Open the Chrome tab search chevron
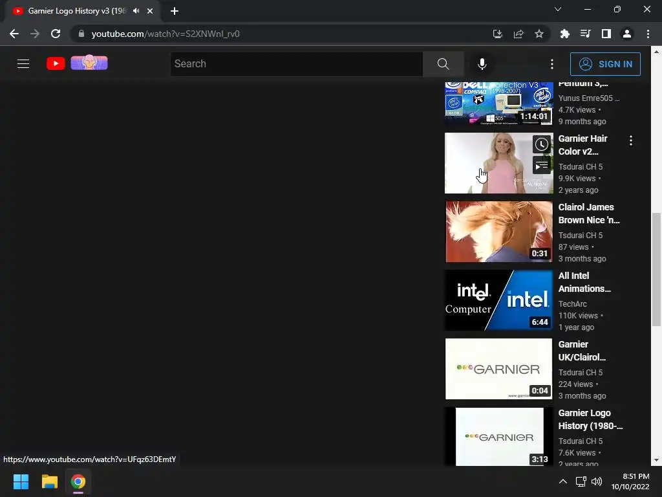 click(558, 9)
